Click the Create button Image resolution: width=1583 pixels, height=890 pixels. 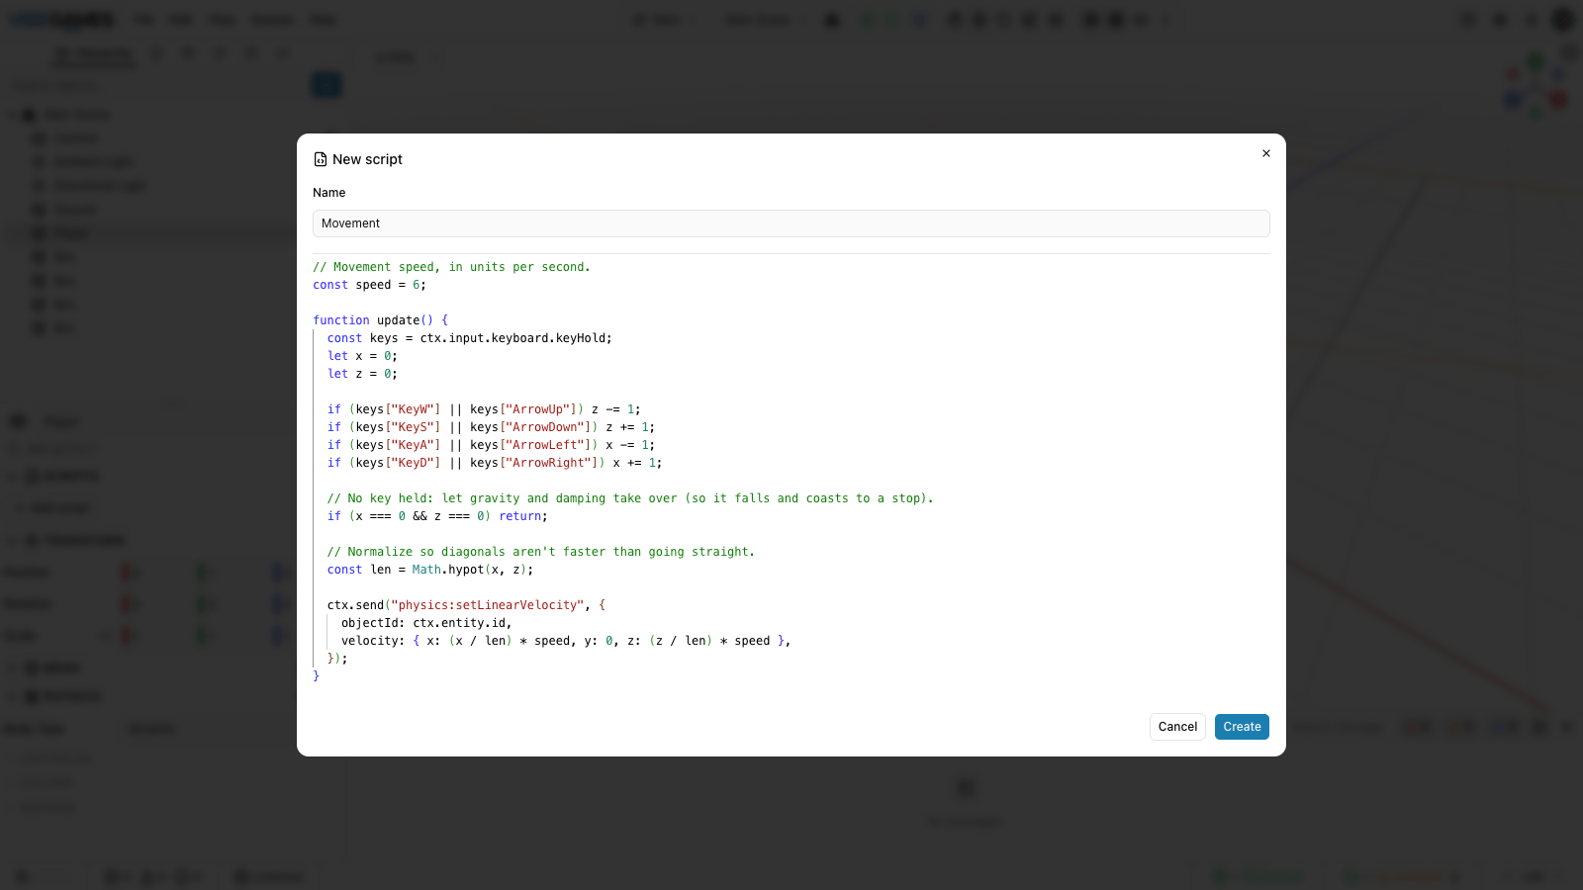(x=1242, y=727)
